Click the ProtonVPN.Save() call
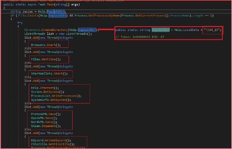This screenshot has height=149, width=232. [46, 114]
